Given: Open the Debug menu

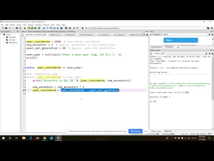Looking at the screenshot, I should pyautogui.click(x=30, y=25).
